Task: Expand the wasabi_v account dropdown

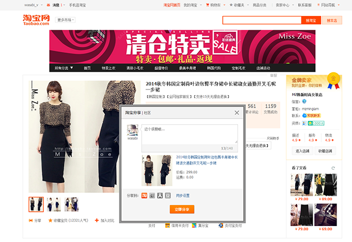Action: [x=33, y=5]
